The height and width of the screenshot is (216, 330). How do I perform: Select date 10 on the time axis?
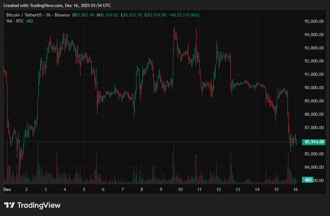(x=180, y=189)
